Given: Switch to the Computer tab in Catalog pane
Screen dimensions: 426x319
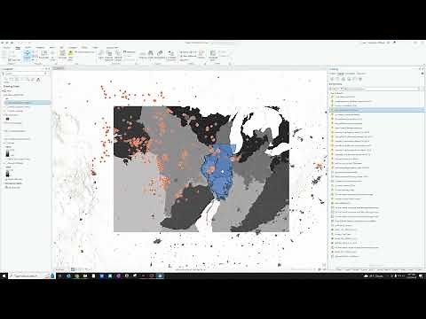Looking at the screenshot, I should coord(350,74).
